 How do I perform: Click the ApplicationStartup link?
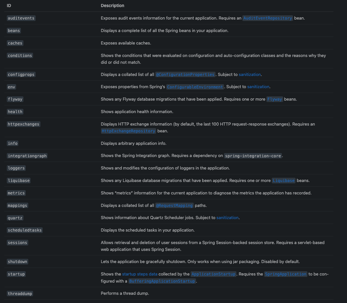(214, 274)
